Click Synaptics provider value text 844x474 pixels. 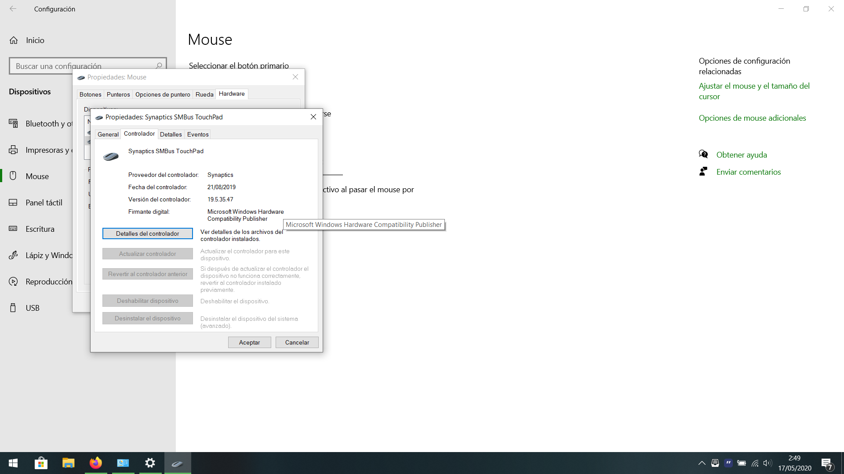click(x=220, y=175)
